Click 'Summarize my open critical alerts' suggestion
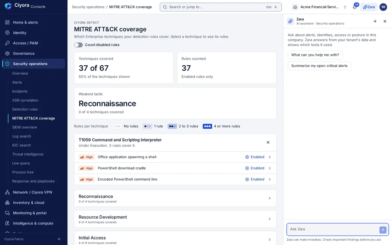The height and width of the screenshot is (245, 392). 319,66
